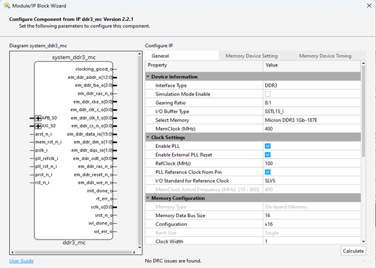Collapse the Device Information section

tap(148, 77)
